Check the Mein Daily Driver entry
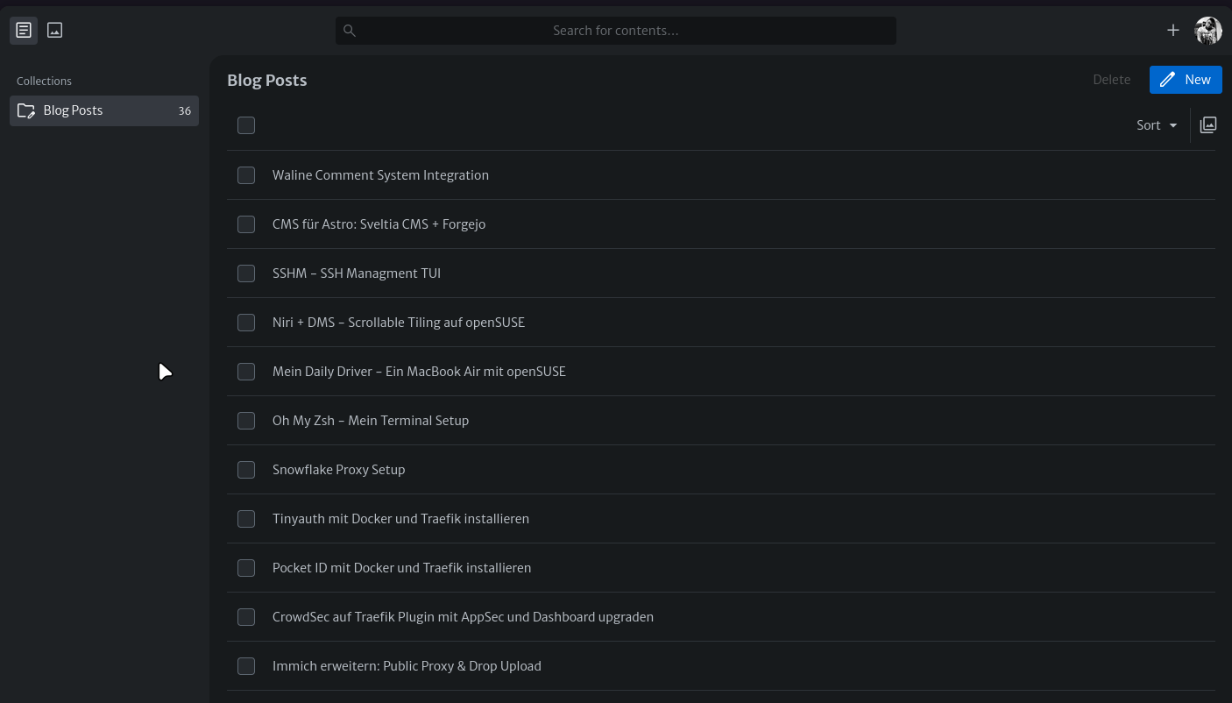 point(246,372)
